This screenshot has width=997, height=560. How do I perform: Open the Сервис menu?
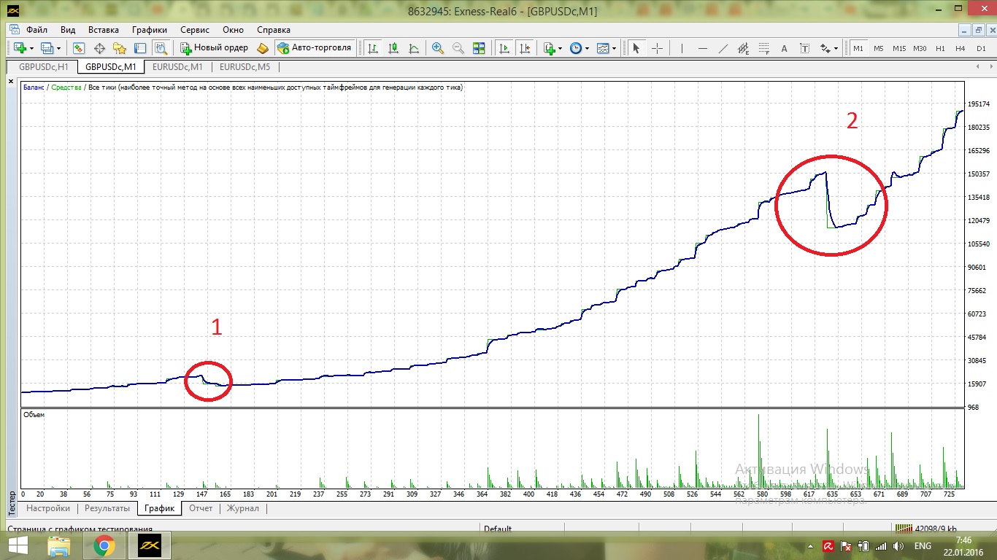point(195,30)
